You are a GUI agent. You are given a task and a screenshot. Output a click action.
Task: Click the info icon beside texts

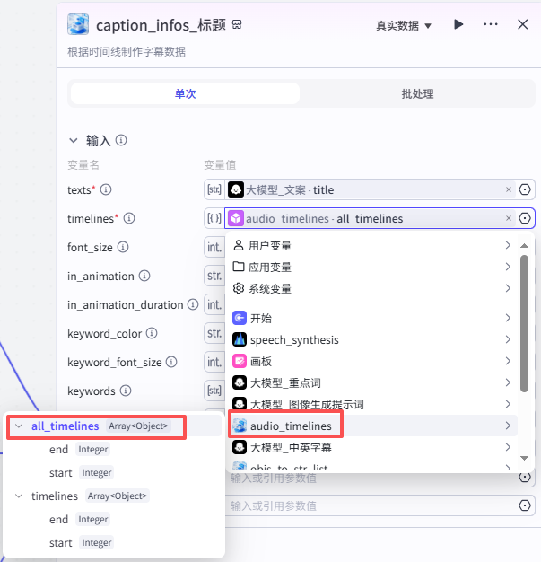[x=105, y=189]
